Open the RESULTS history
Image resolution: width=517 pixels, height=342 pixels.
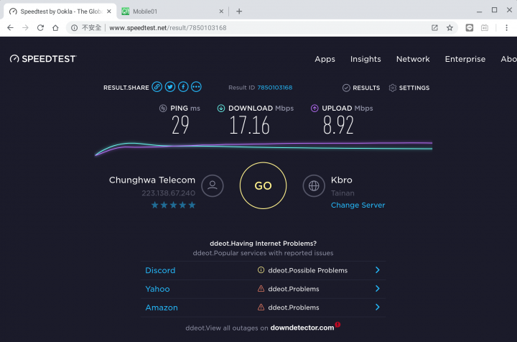coord(361,88)
